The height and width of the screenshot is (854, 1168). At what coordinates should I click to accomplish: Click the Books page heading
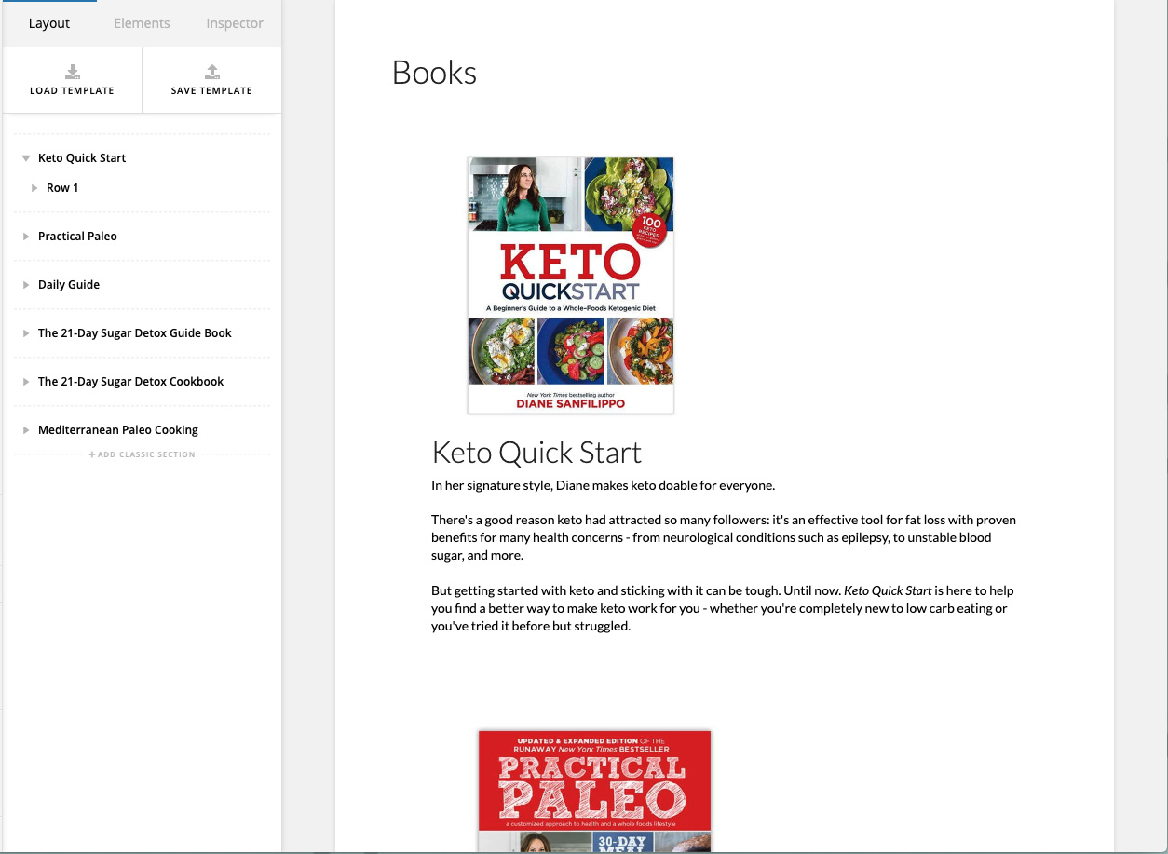435,73
